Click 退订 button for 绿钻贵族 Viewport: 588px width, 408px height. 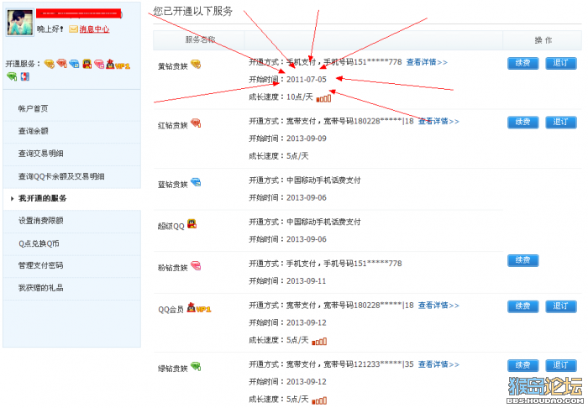click(x=560, y=365)
